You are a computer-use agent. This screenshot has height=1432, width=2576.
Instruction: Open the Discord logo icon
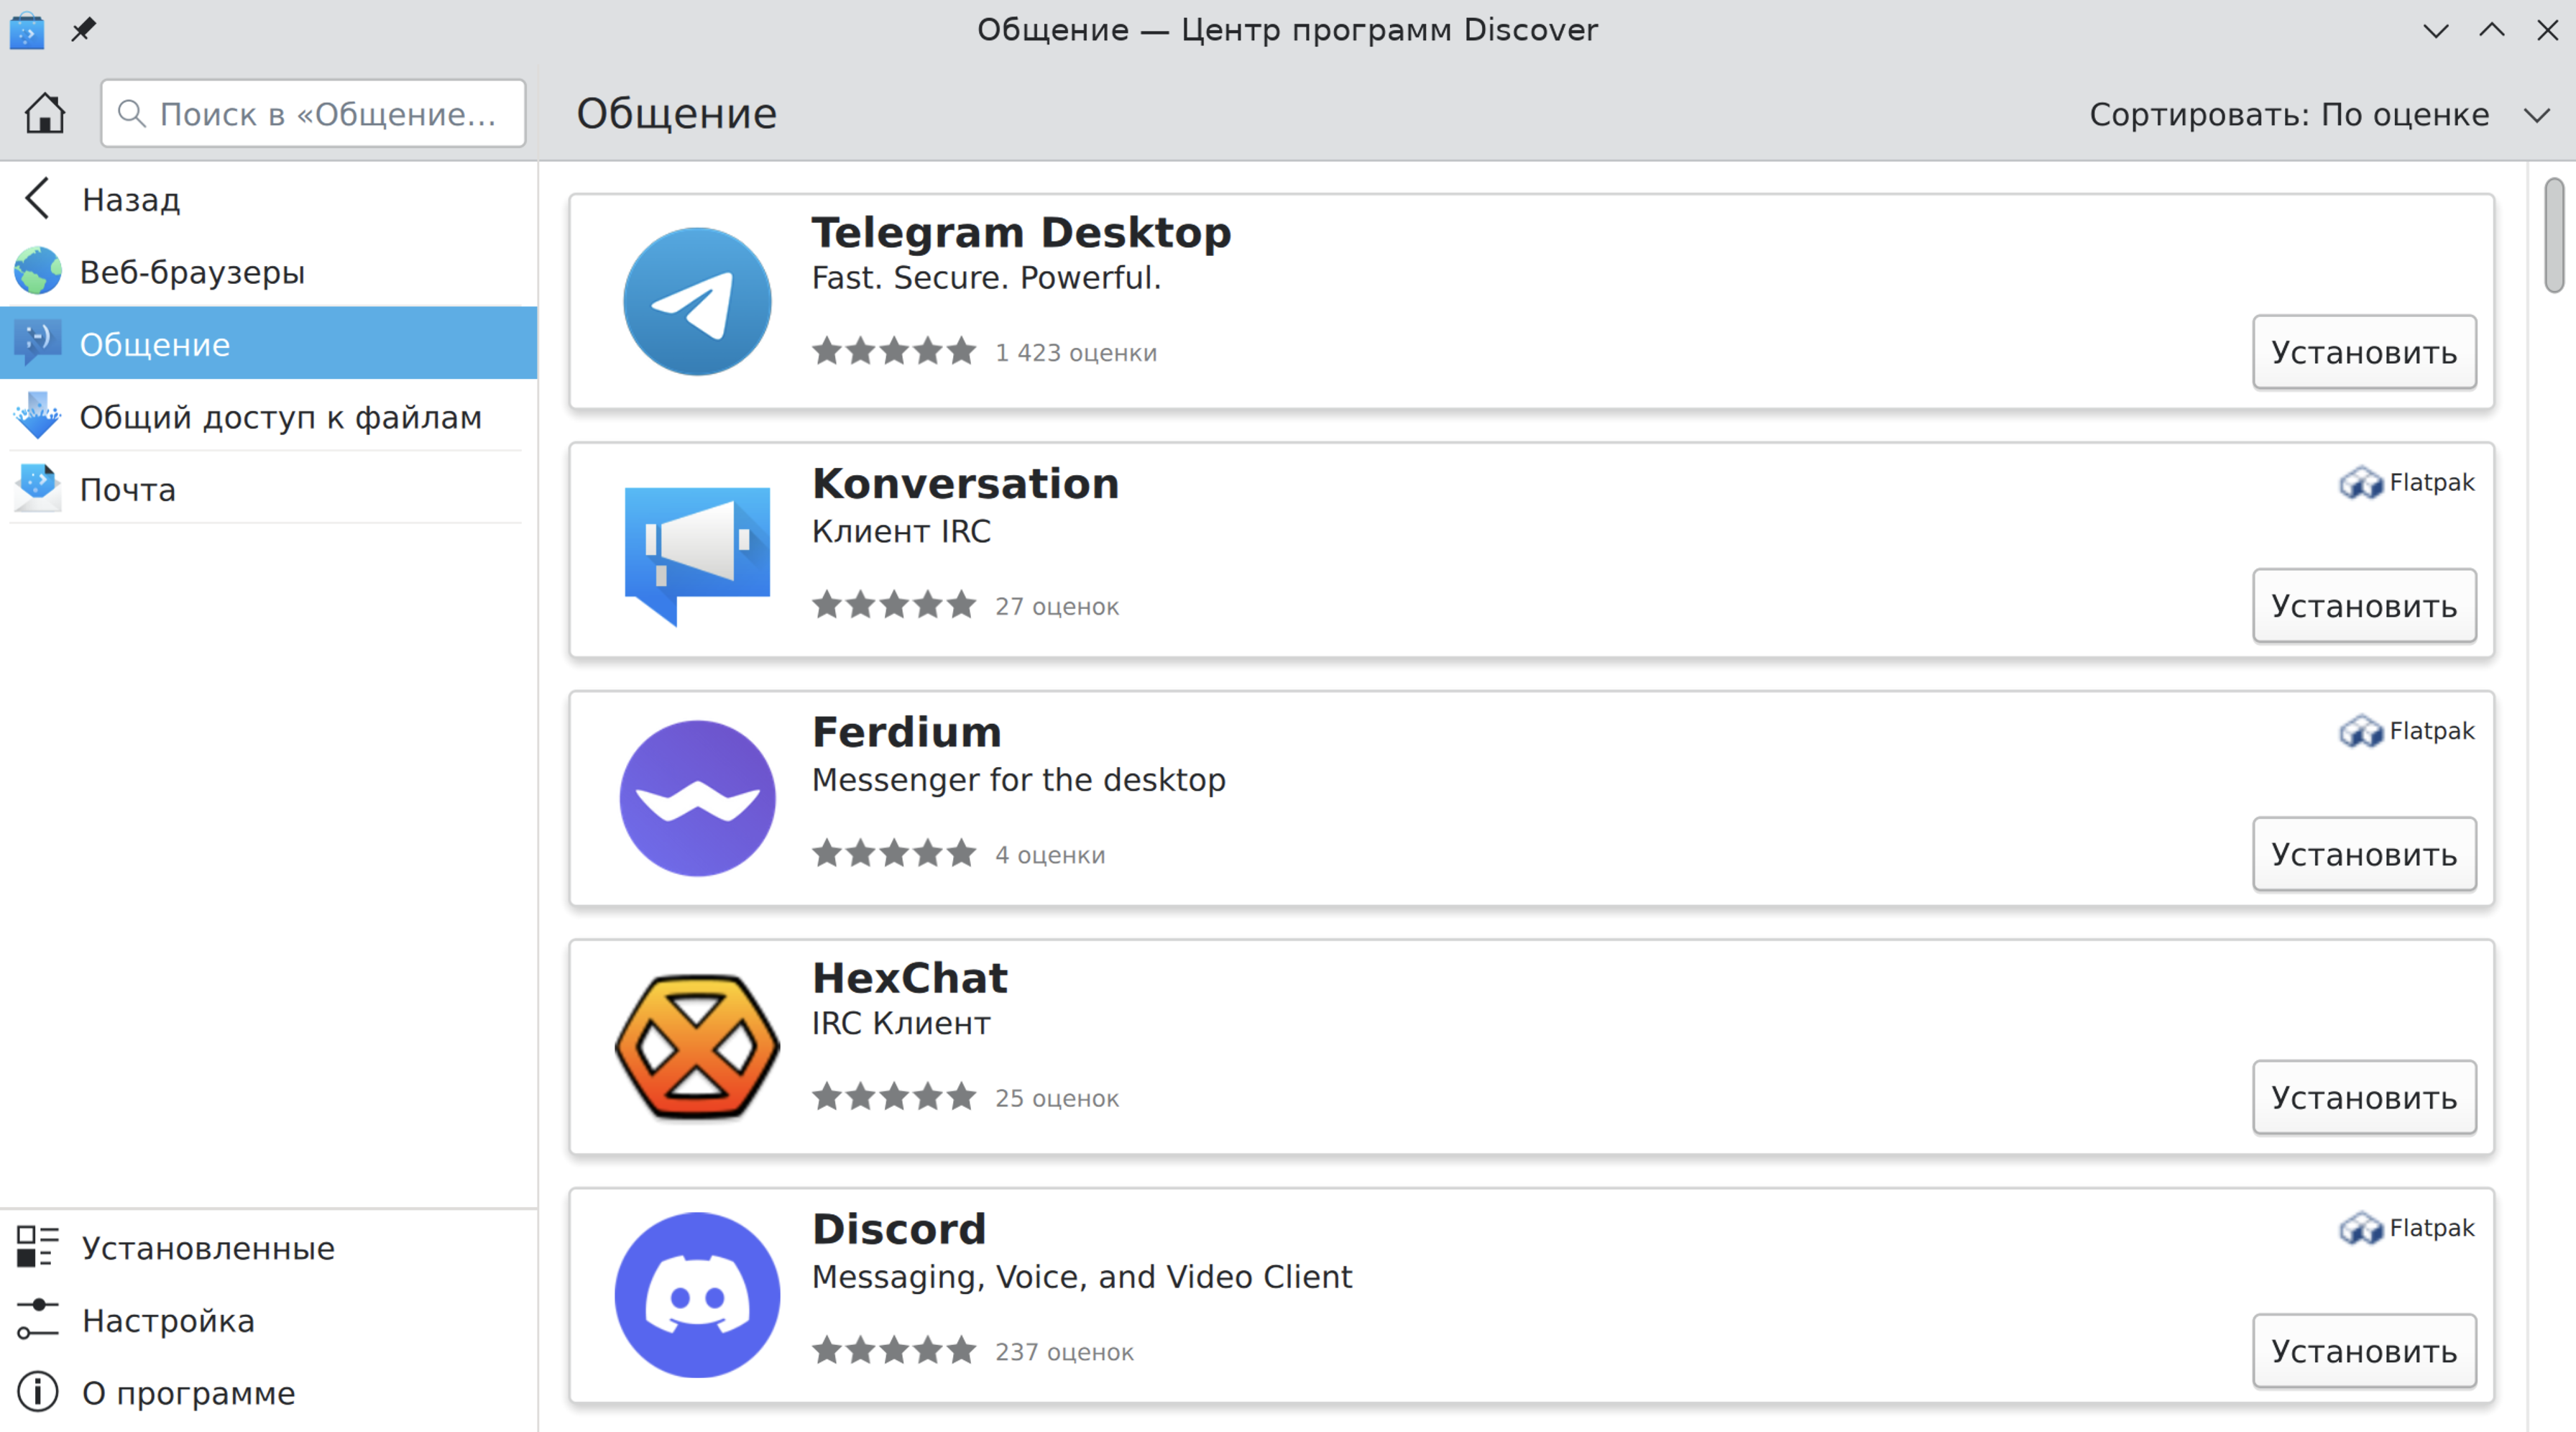[x=697, y=1295]
